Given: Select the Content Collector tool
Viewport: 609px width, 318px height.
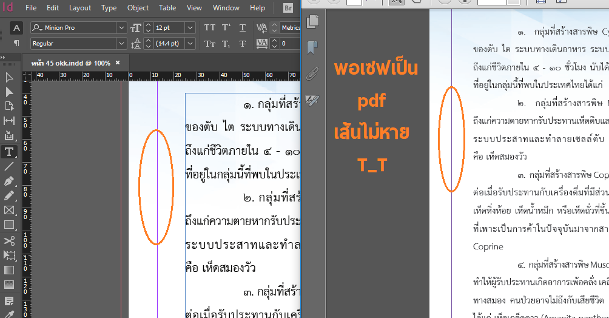Looking at the screenshot, I should point(9,136).
